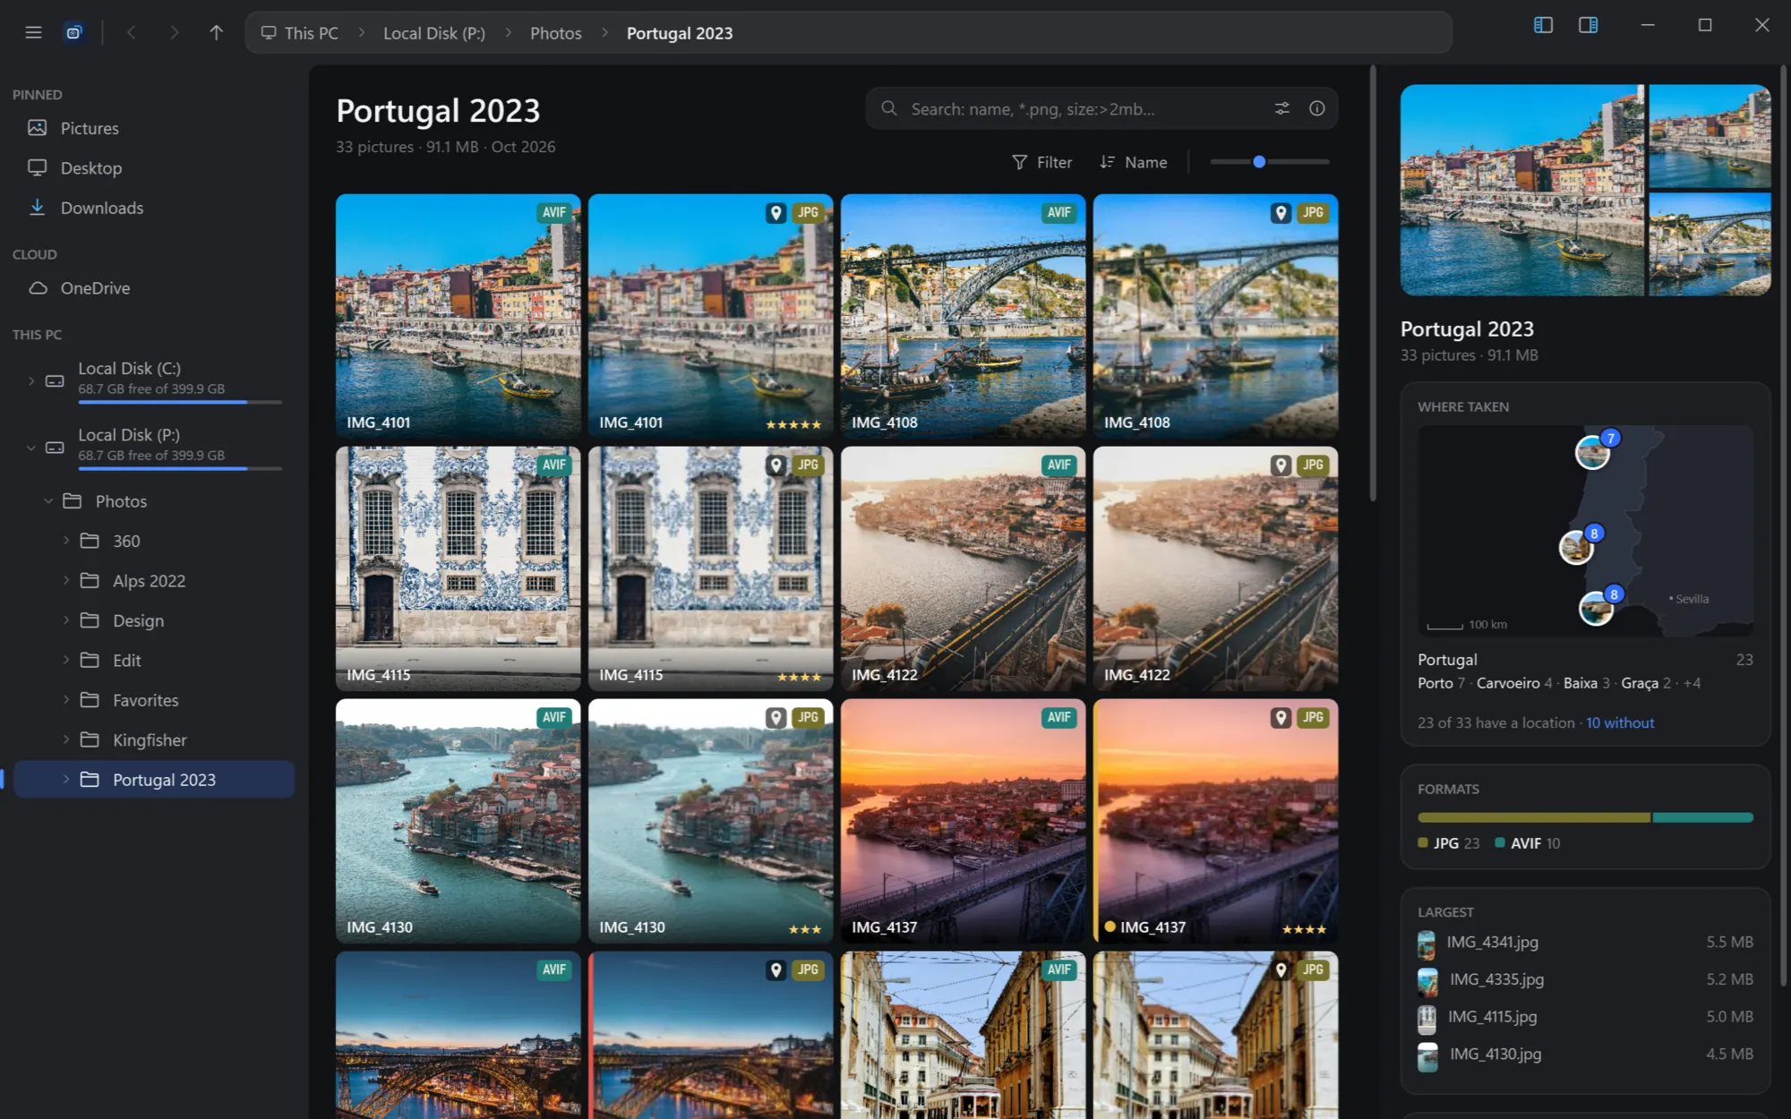Click the JPG segment of formats bar

[1534, 817]
